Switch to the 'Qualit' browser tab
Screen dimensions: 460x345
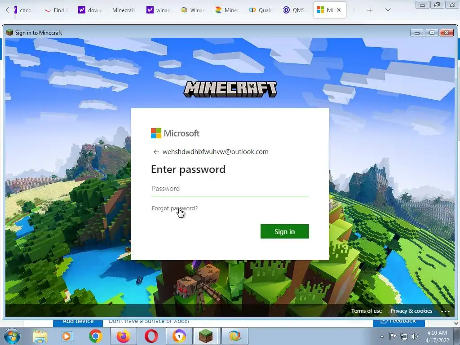[x=261, y=10]
